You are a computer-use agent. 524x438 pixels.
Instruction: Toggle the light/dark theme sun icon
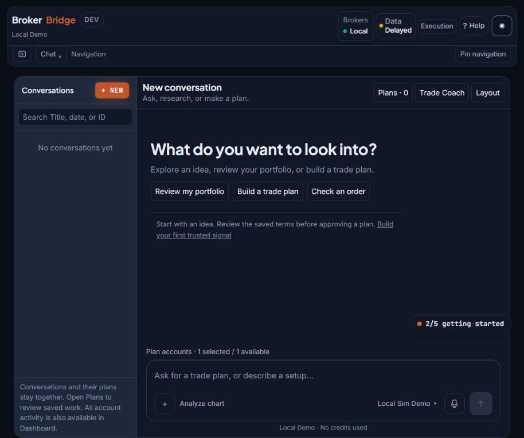click(502, 26)
